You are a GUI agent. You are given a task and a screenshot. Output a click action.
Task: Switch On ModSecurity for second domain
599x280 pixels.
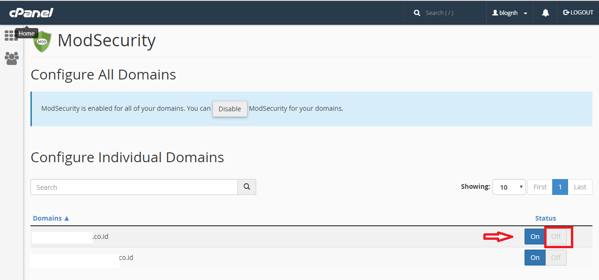pos(535,258)
